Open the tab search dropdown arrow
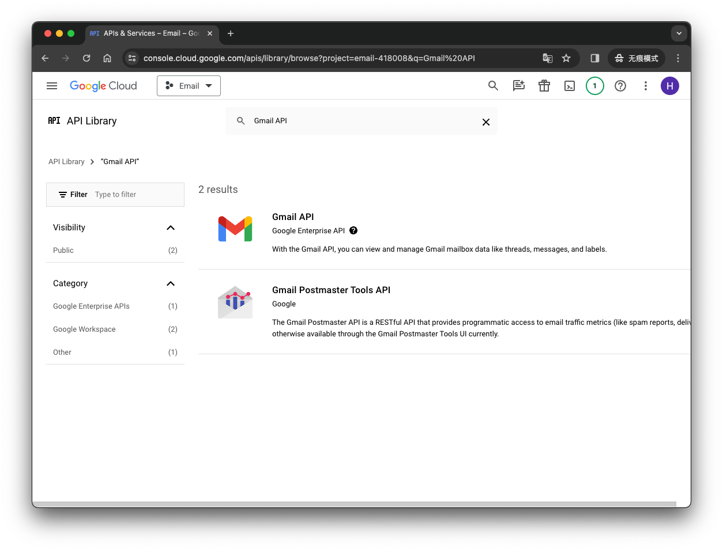This screenshot has width=723, height=550. [679, 33]
